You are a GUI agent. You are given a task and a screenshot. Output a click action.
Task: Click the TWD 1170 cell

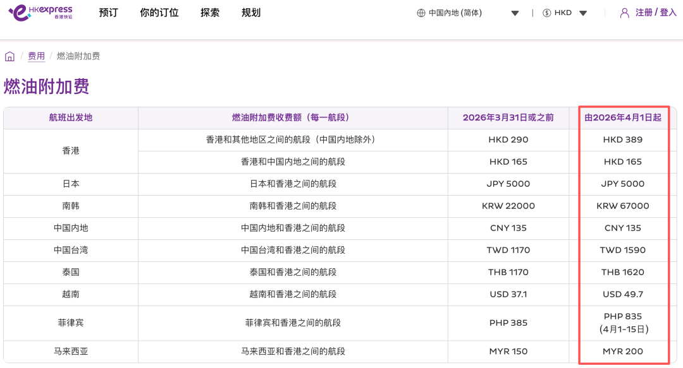tap(508, 250)
